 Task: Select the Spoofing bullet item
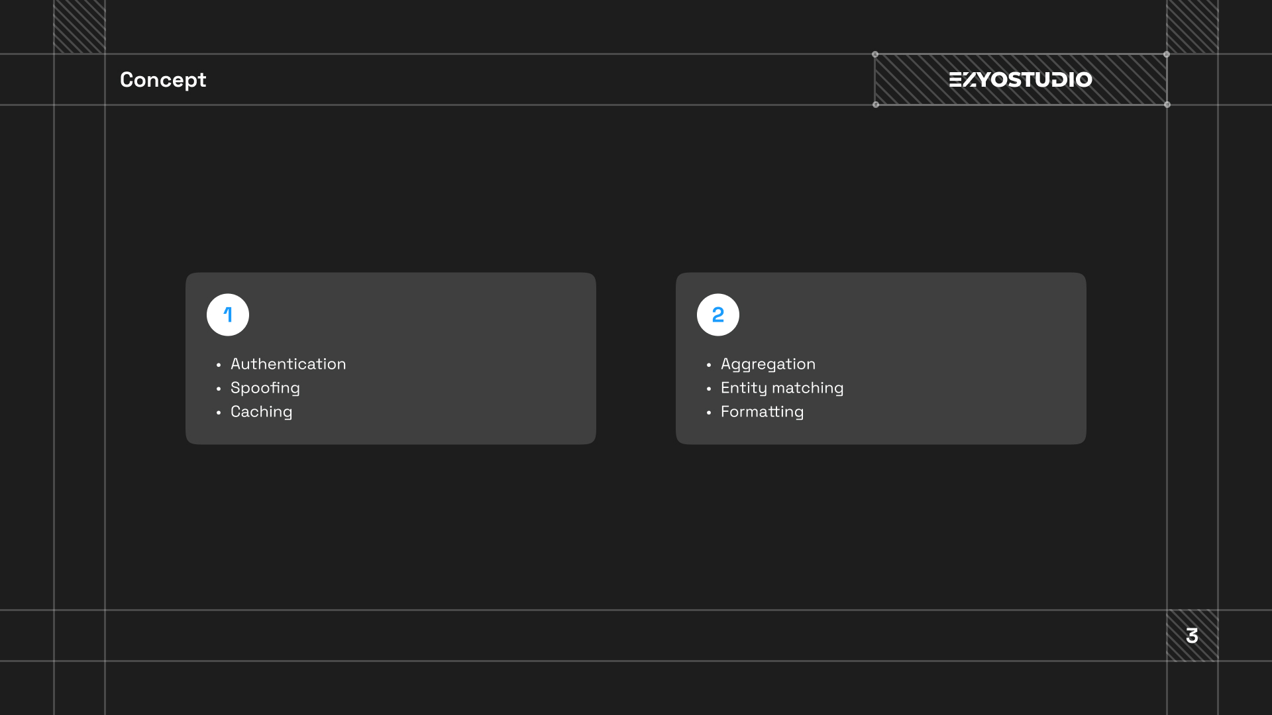pyautogui.click(x=265, y=388)
